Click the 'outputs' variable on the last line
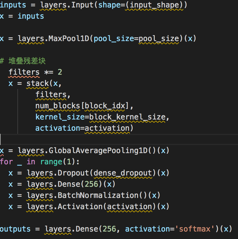Image resolution: width=238 pixels, height=239 pixels. pos(15,229)
